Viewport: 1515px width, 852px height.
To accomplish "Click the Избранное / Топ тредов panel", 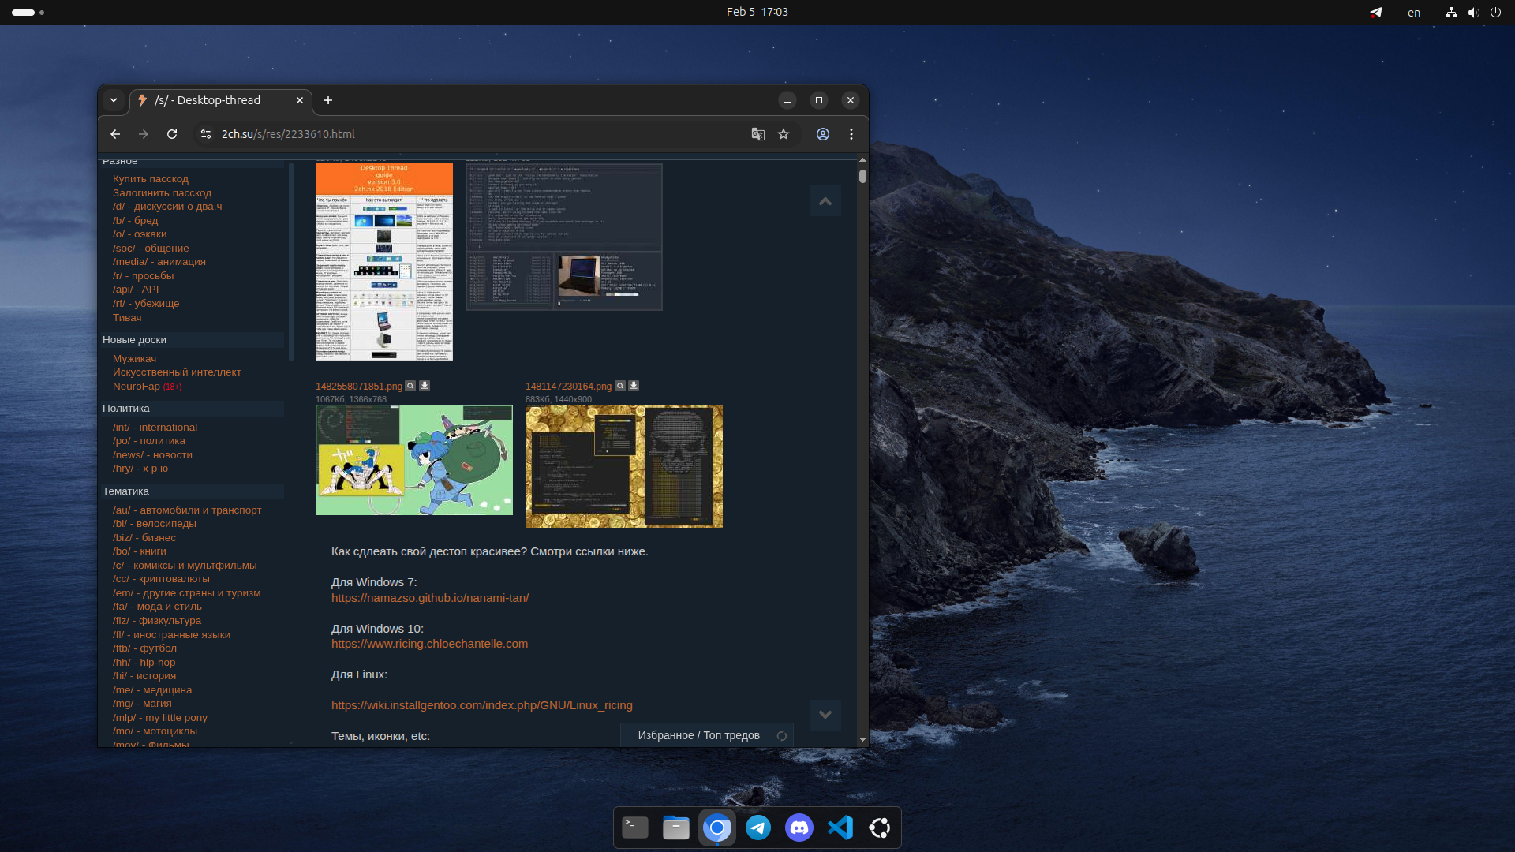I will pyautogui.click(x=698, y=735).
